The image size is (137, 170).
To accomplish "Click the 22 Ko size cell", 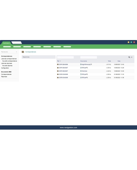I will tap(109, 71).
